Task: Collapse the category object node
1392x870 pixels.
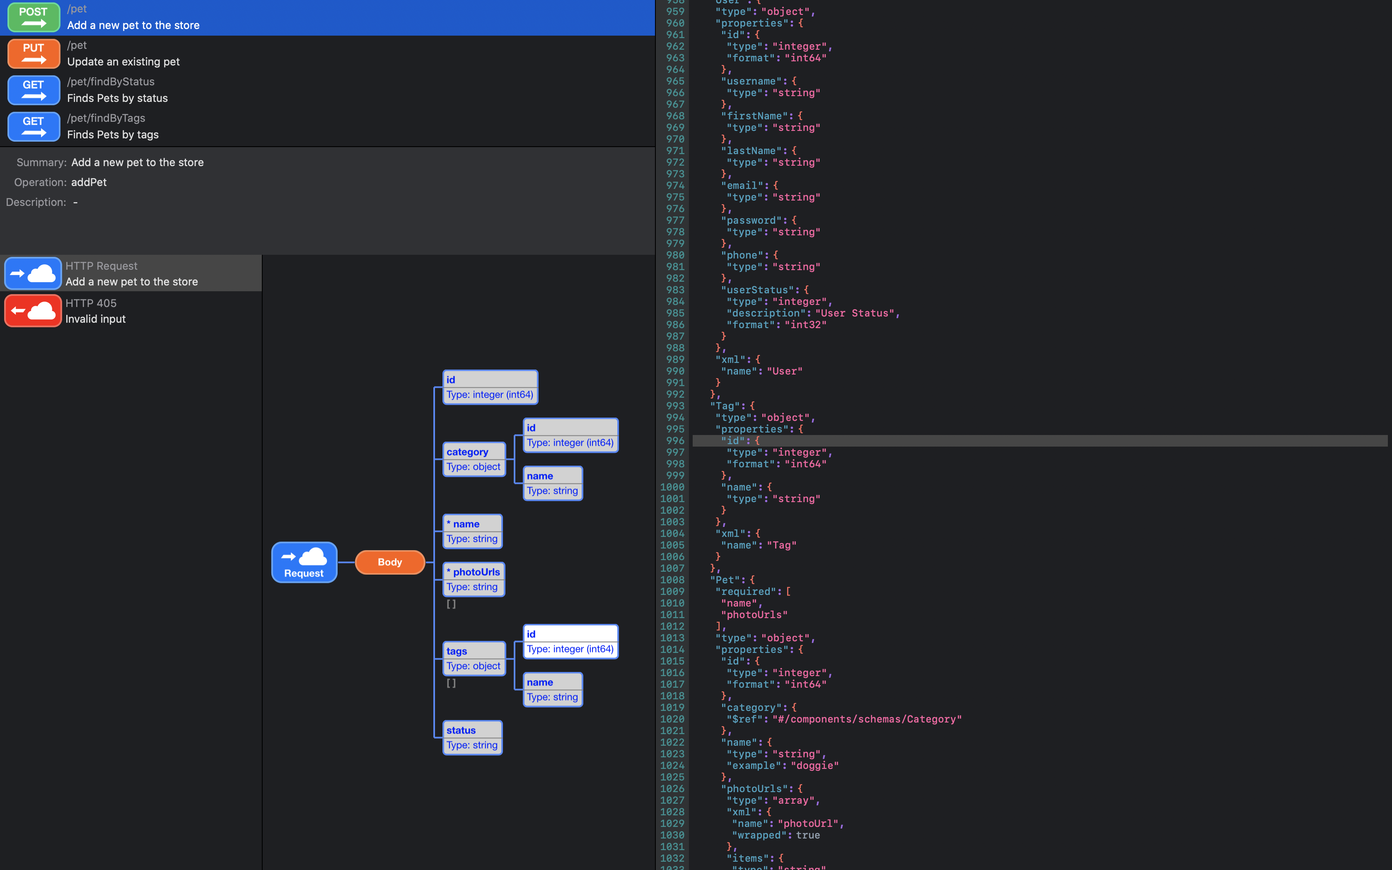Action: pyautogui.click(x=474, y=458)
